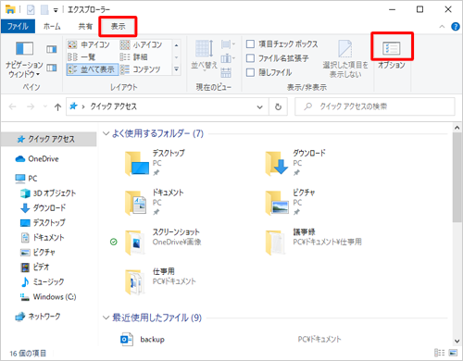Click the forward navigation arrow
The height and width of the screenshot is (361, 463).
click(31, 106)
